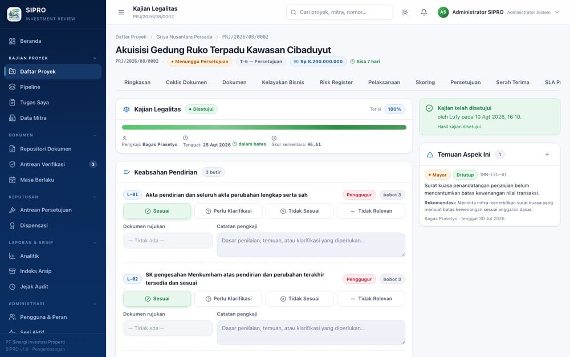The height and width of the screenshot is (357, 570).
Task: Click the Beranda icon in sidebar
Action: coord(13,41)
